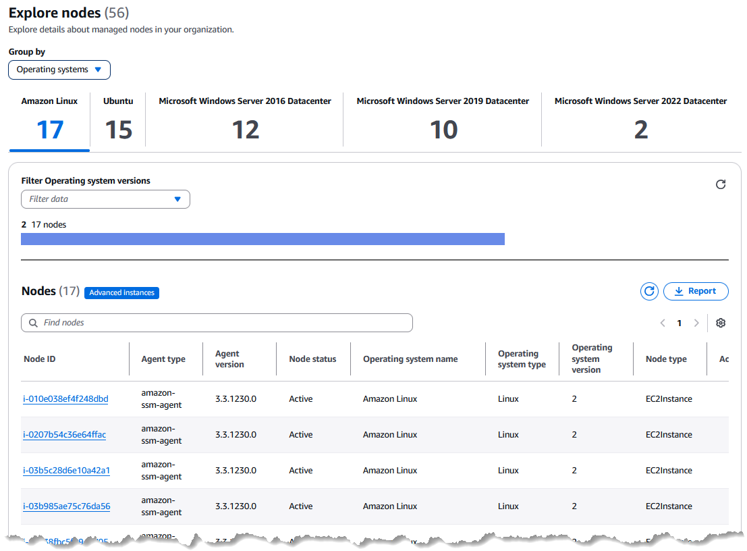Open node i-0207b54c36e64ffac details
747x551 pixels.
point(64,435)
